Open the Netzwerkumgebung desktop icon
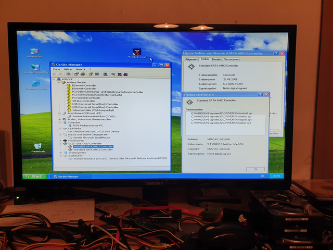This screenshot has width=333, height=250. tap(35, 69)
